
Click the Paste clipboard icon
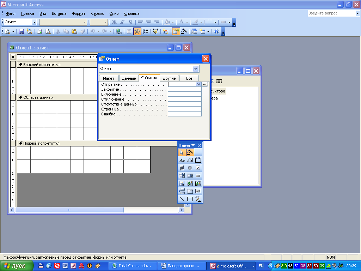74,31
